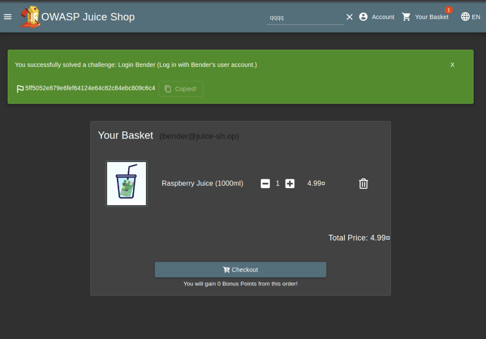Click the 4.99 item price

tap(316, 184)
